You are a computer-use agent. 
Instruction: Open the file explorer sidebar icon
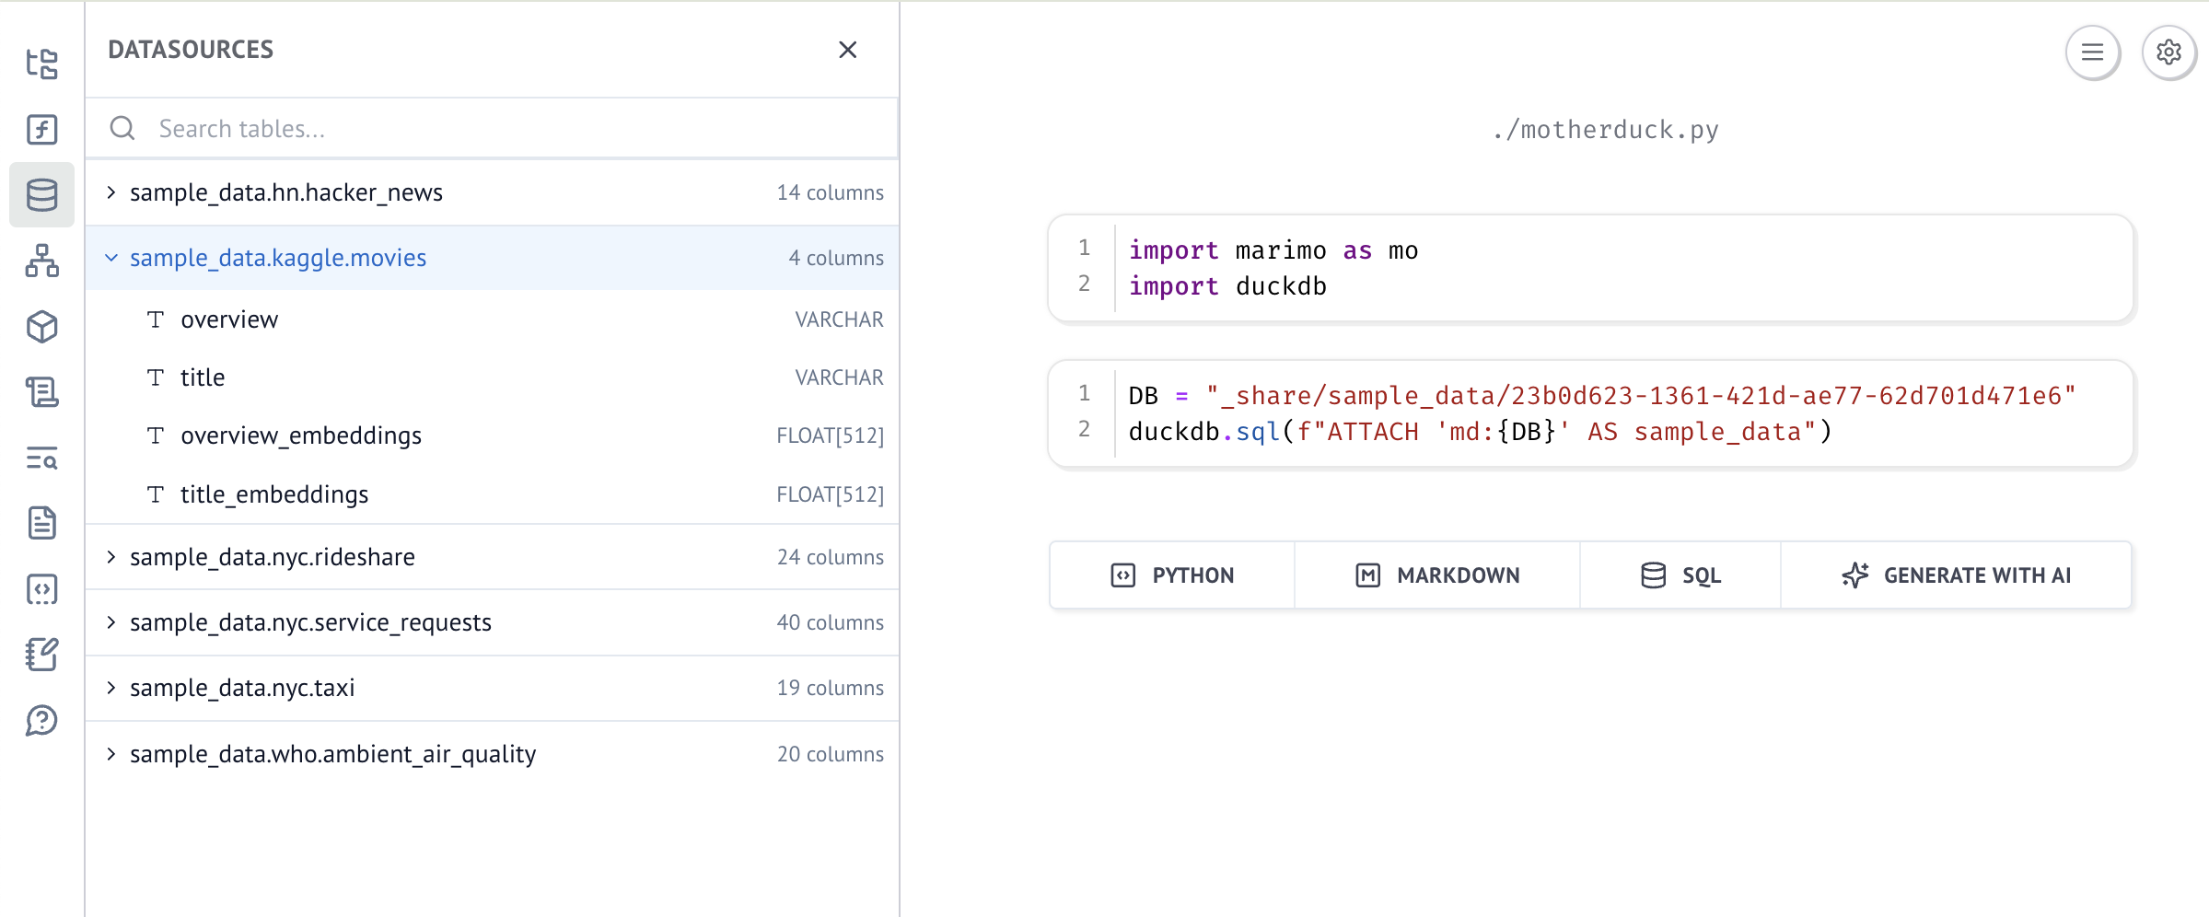(x=42, y=64)
